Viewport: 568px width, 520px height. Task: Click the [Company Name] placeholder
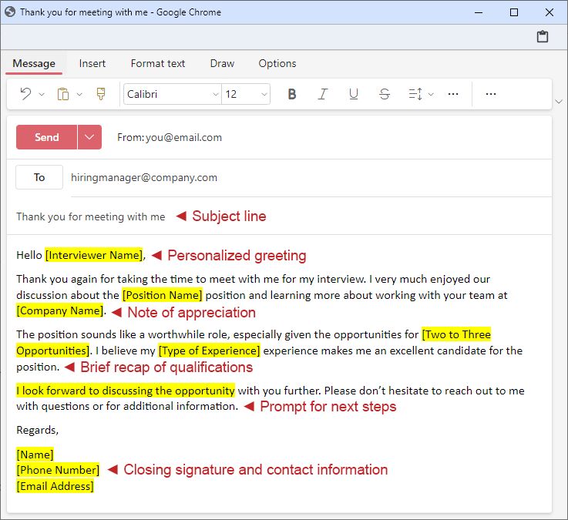pyautogui.click(x=60, y=310)
